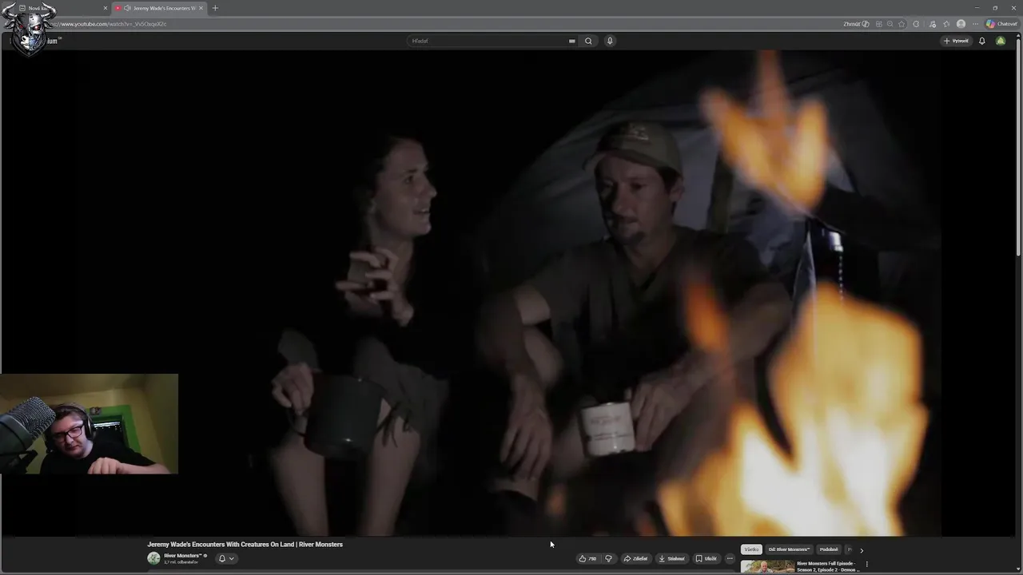
Task: Add page to favorites star icon
Action: [902, 24]
